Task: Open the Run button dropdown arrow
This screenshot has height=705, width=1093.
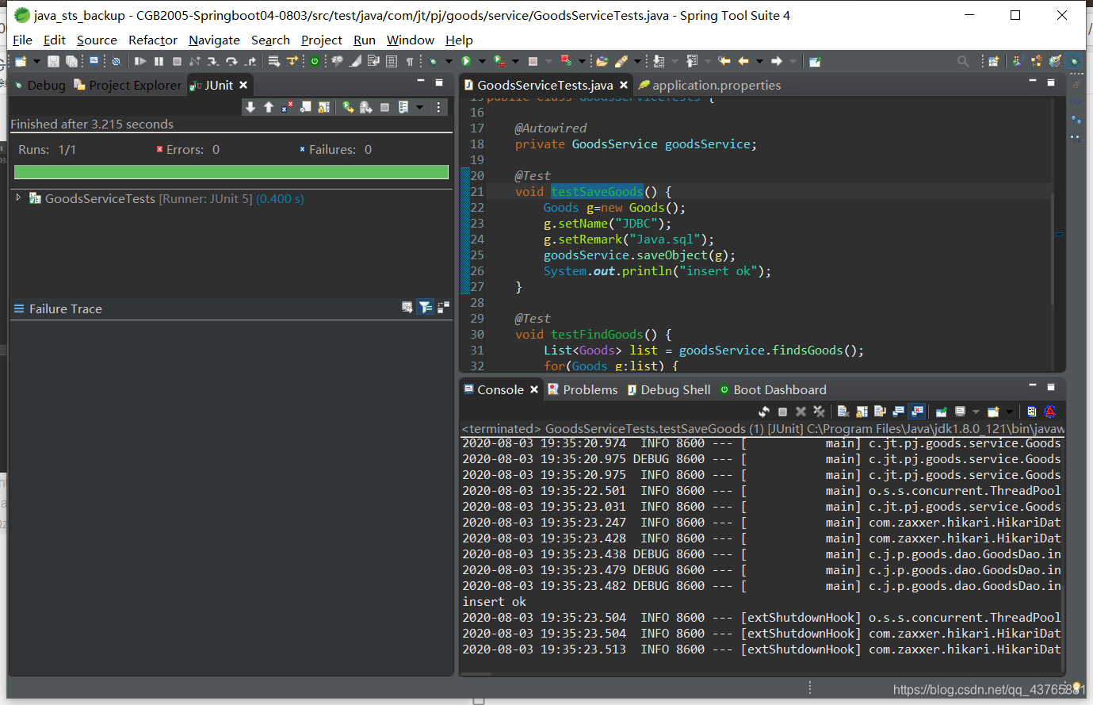Action: point(482,61)
